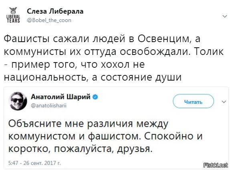Image resolution: width=230 pixels, height=170 pixels.
Task: Click the quoted phrase пожалуйста, друзья
Action: 103,149
